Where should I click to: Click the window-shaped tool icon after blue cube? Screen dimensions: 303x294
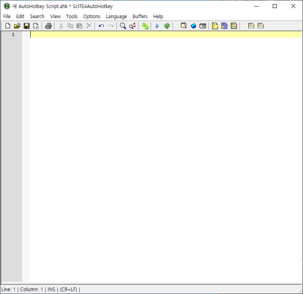[x=203, y=26]
